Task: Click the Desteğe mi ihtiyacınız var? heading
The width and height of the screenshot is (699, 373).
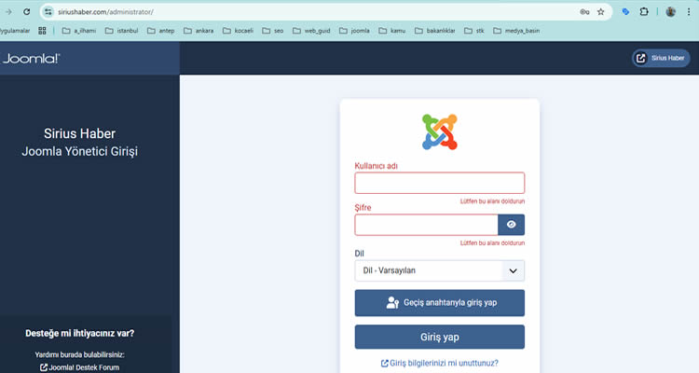Action: tap(80, 333)
